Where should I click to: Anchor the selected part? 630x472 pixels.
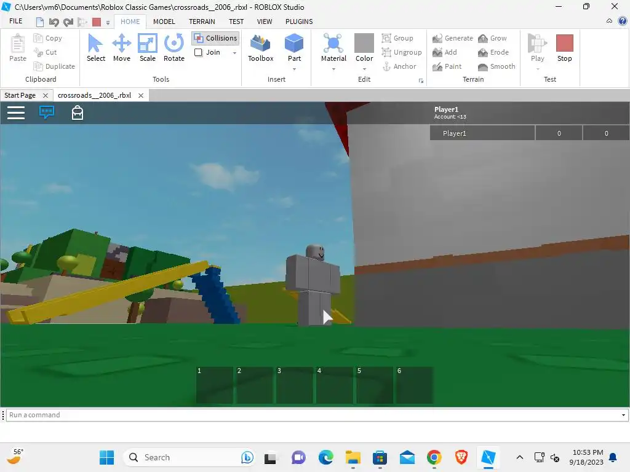399,66
